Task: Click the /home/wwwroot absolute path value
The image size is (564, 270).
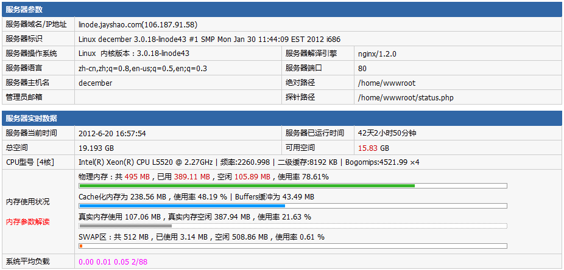Action: [386, 83]
